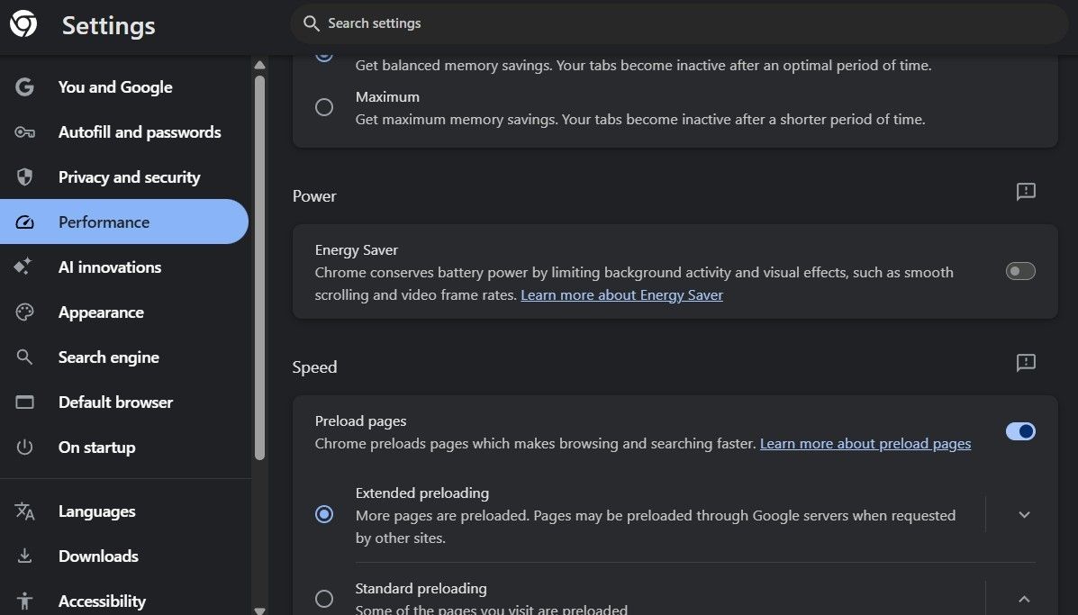
Task: Collapse the Standard preloading details chevron
Action: 1024,599
